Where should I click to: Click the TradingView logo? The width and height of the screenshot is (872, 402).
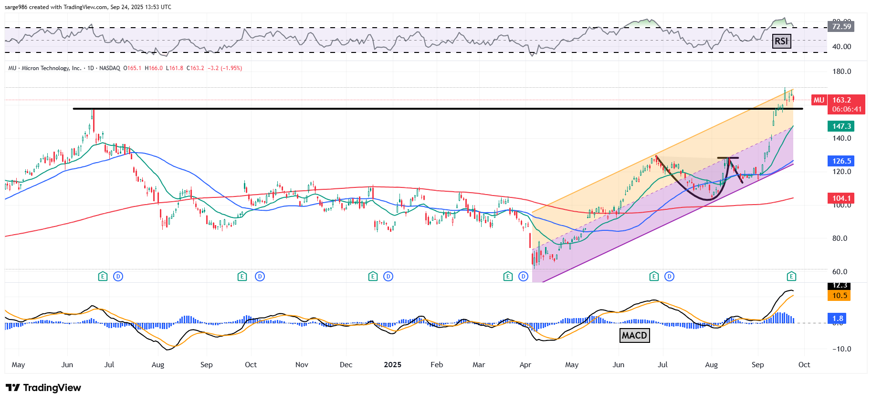[x=43, y=388]
